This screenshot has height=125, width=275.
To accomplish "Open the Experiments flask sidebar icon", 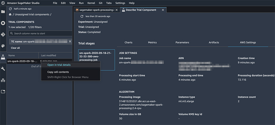I will point(3,57).
